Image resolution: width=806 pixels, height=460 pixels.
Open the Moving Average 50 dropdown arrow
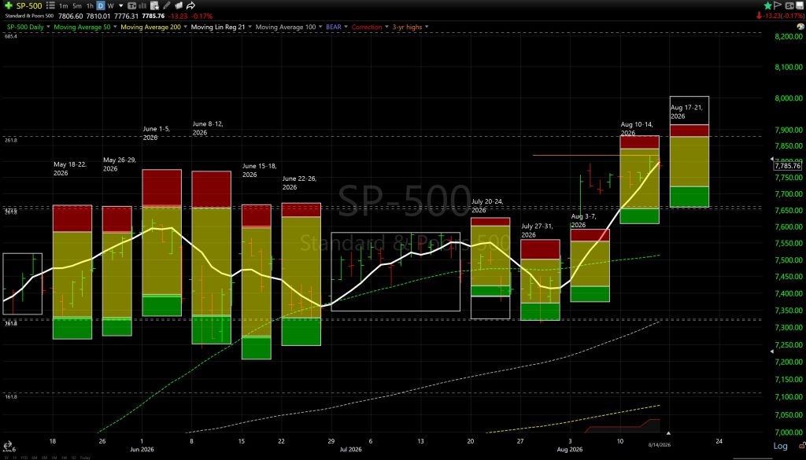[115, 27]
